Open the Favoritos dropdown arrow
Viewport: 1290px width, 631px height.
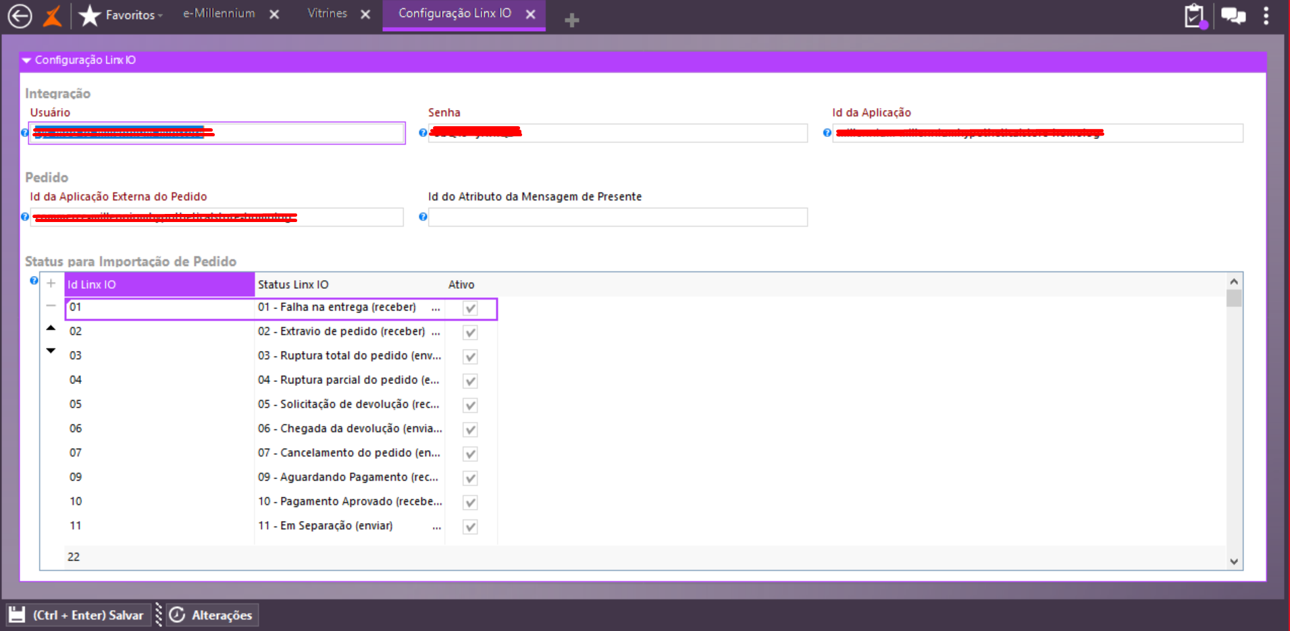[x=160, y=16]
